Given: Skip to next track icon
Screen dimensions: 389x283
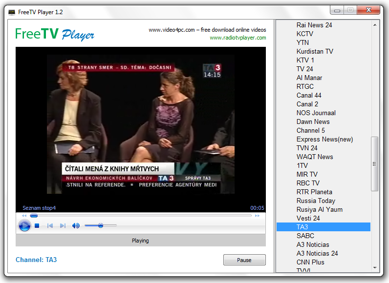Looking at the screenshot, I should pyautogui.click(x=63, y=225).
